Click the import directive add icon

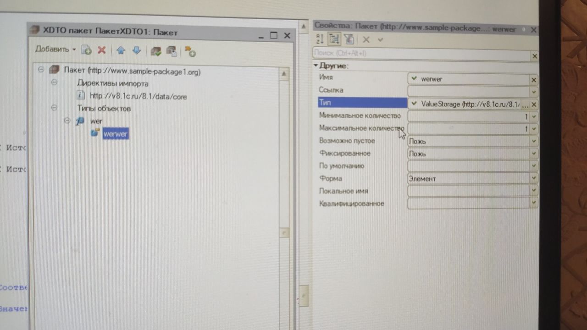pos(190,52)
